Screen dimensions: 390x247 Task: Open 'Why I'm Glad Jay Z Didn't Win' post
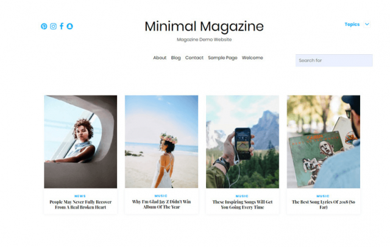[161, 204]
